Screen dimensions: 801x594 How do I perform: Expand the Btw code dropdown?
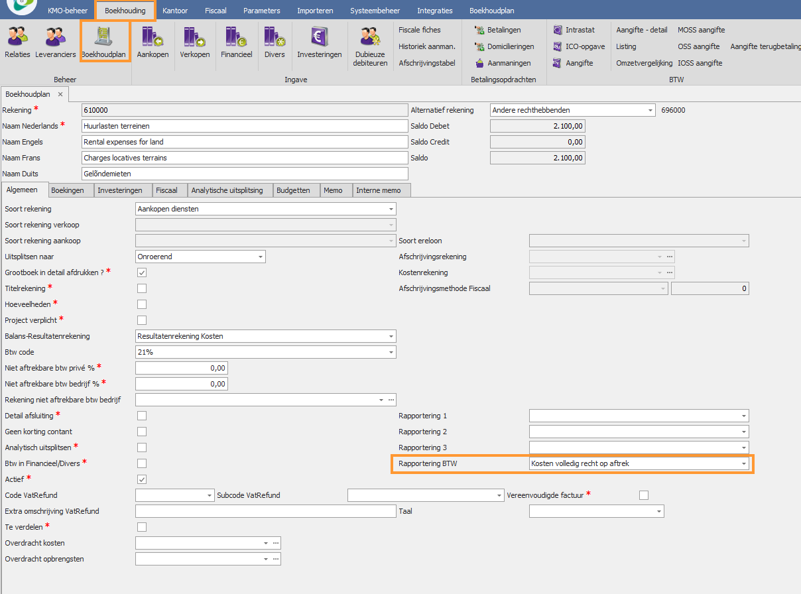pyautogui.click(x=391, y=352)
